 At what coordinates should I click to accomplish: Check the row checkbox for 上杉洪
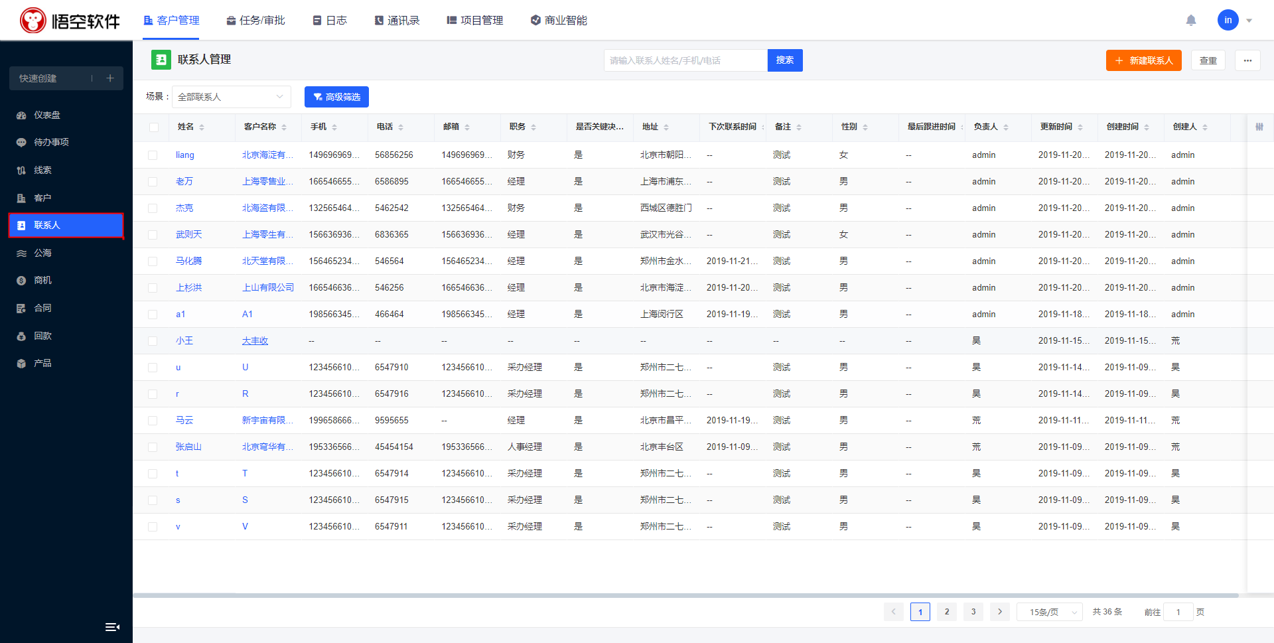[153, 288]
